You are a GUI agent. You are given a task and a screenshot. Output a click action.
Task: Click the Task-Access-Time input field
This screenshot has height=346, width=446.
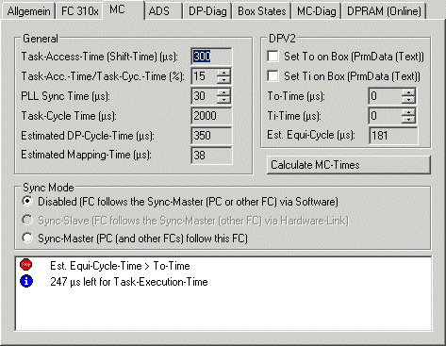pos(211,57)
